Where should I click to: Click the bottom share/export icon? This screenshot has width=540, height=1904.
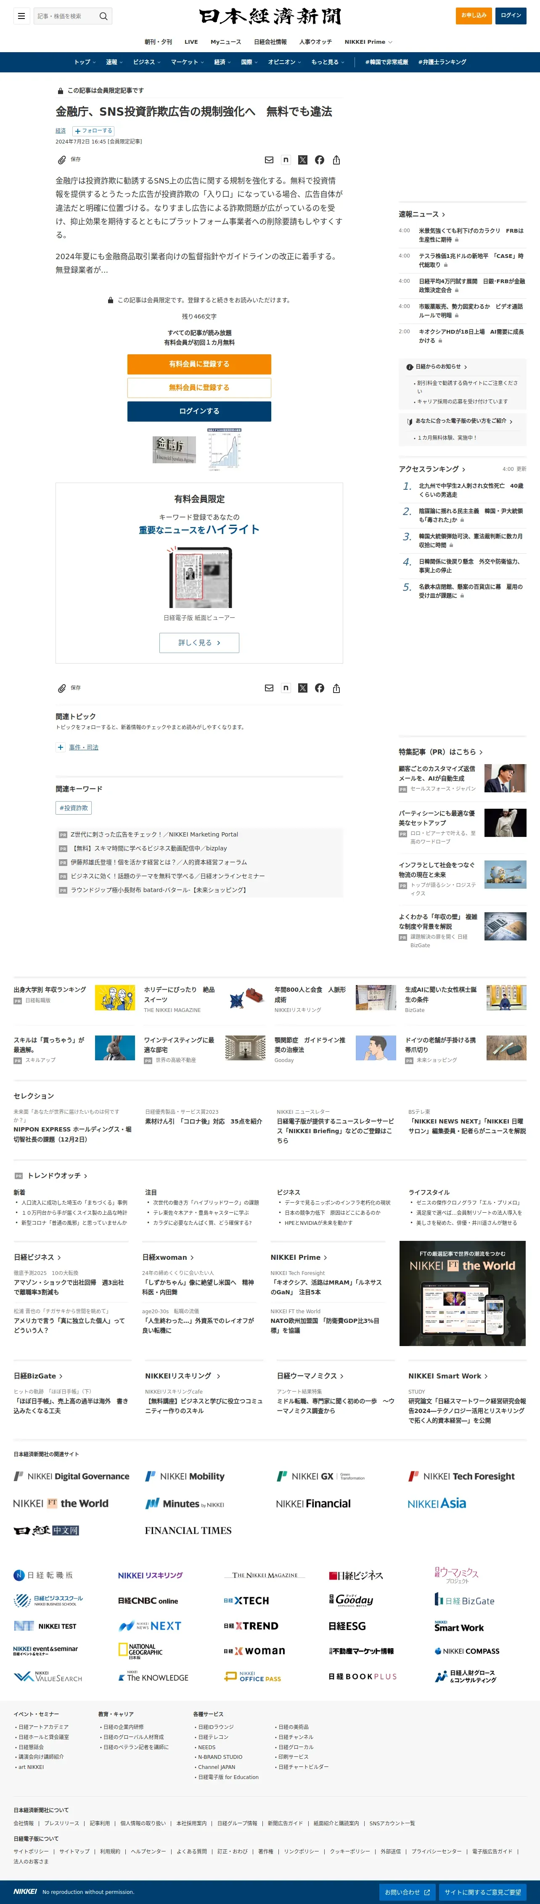click(x=336, y=688)
